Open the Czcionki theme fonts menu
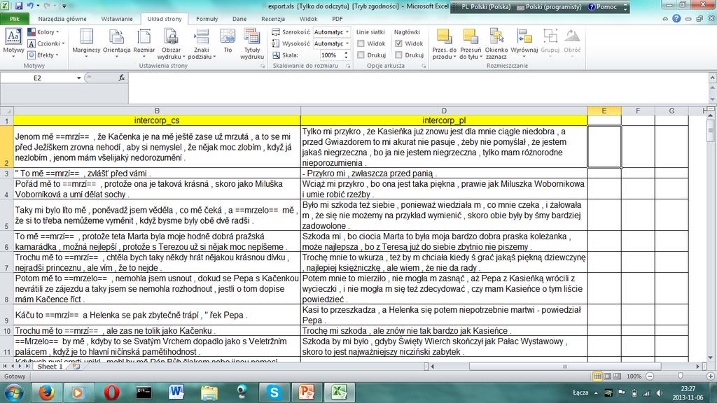 pos(46,43)
